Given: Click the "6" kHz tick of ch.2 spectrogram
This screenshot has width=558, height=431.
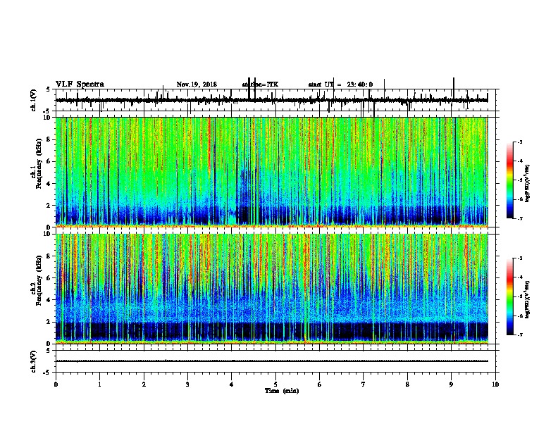Looking at the screenshot, I should pos(49,278).
